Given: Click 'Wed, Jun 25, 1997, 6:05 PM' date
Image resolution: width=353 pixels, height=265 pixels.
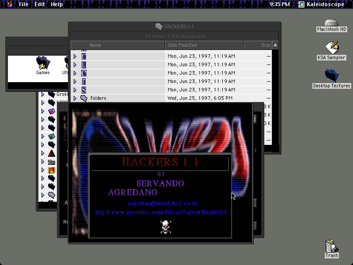Looking at the screenshot, I should tap(200, 98).
